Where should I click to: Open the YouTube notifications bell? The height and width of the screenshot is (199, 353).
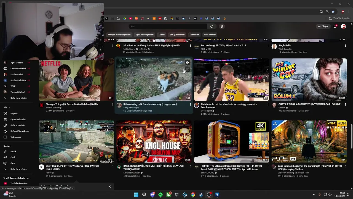[335, 26]
